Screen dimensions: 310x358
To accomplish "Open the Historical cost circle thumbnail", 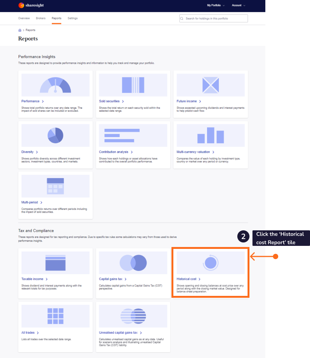I will tap(210, 263).
